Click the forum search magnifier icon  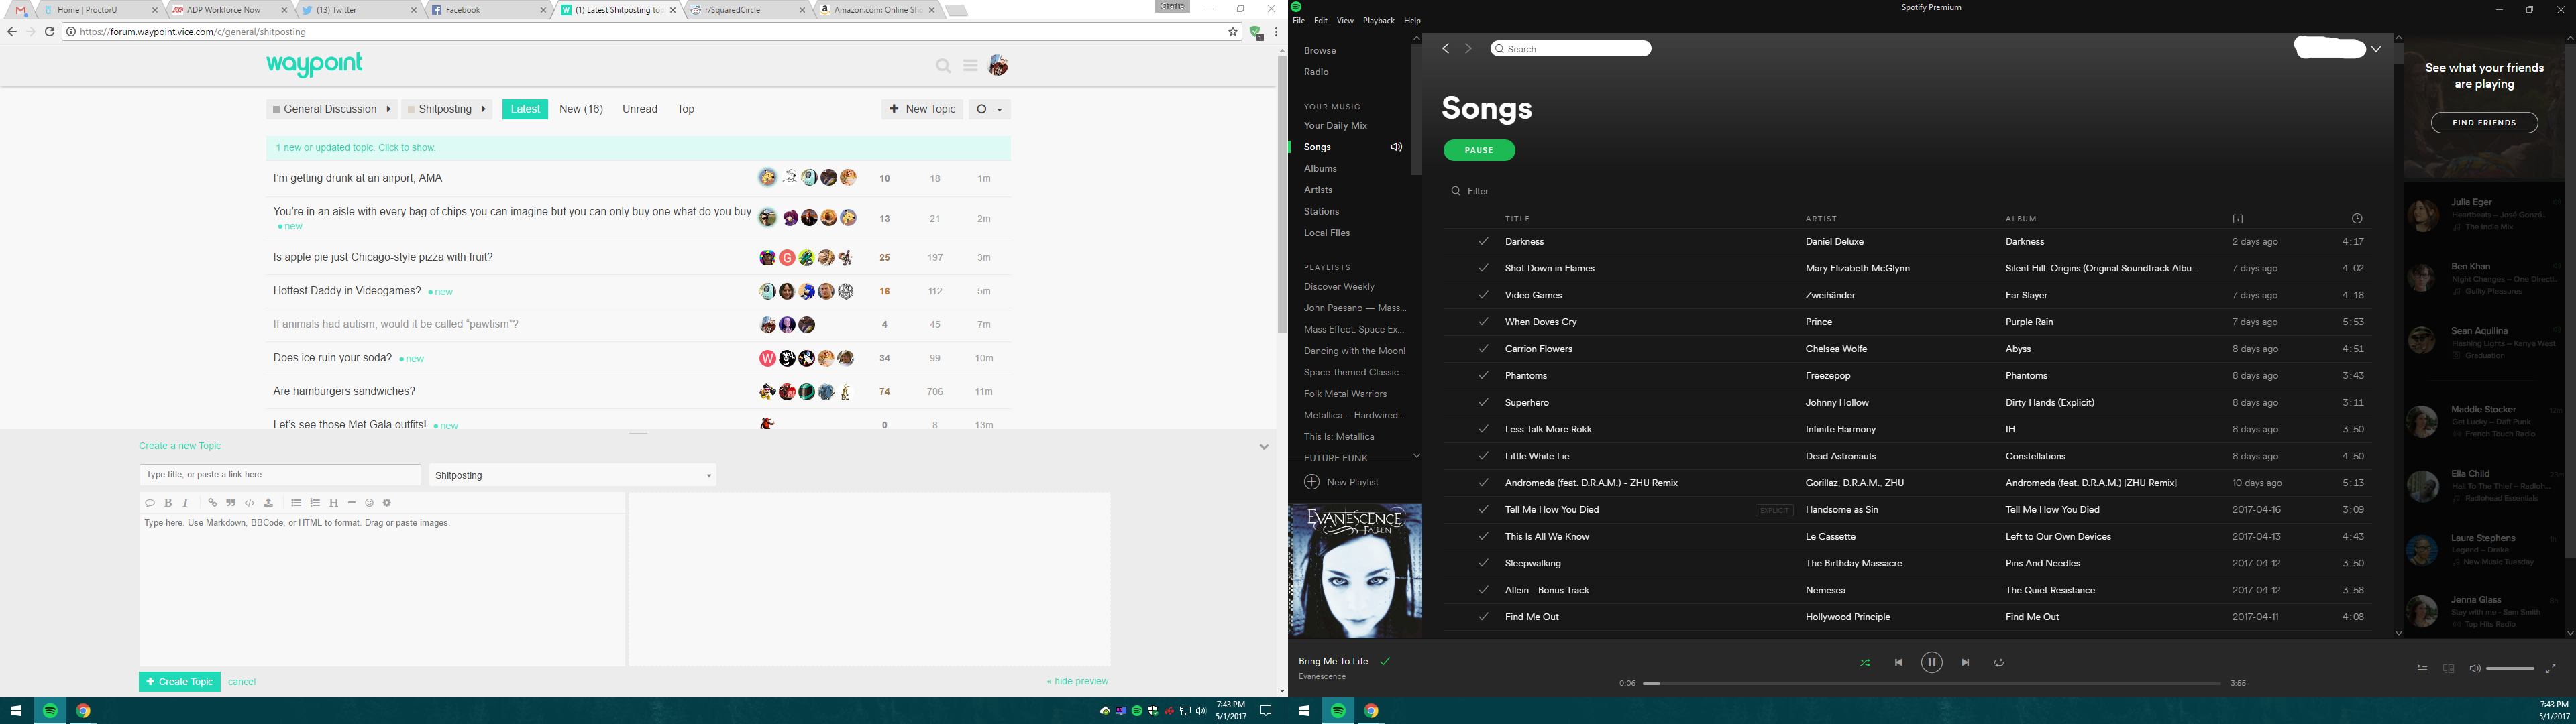[943, 66]
